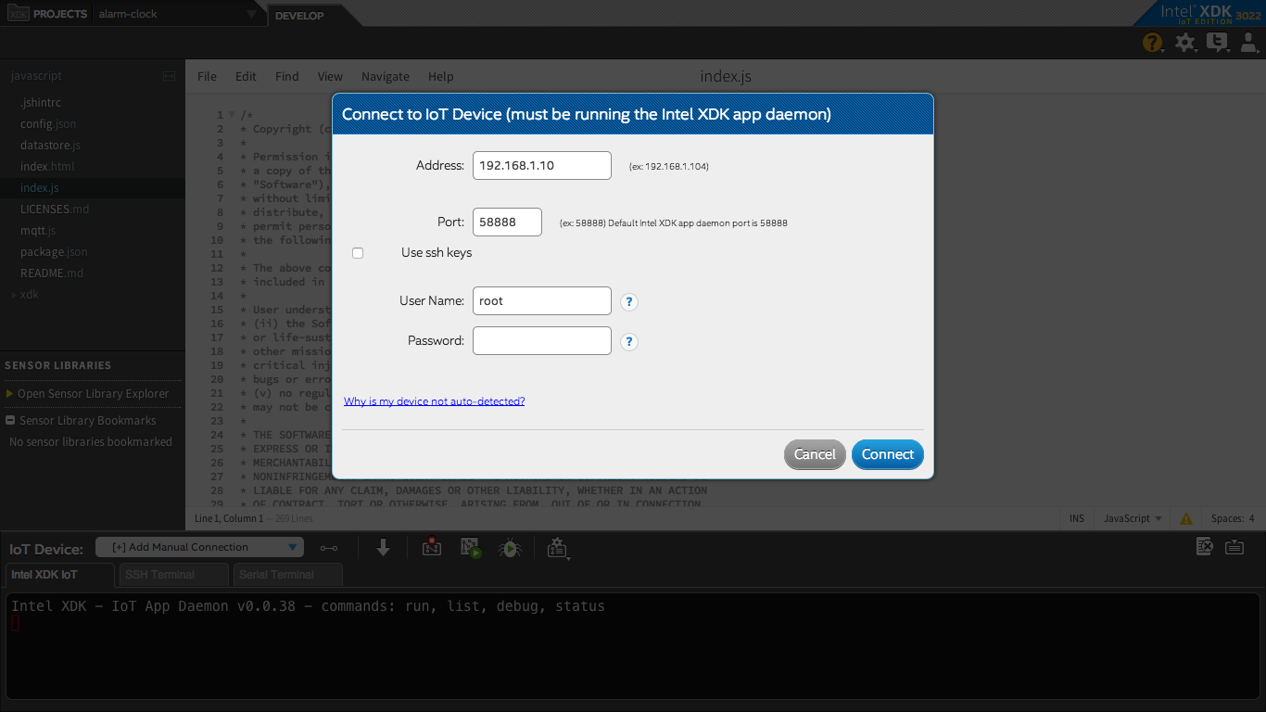This screenshot has width=1266, height=712.
Task: Open the user account icon
Action: pos(1248,42)
